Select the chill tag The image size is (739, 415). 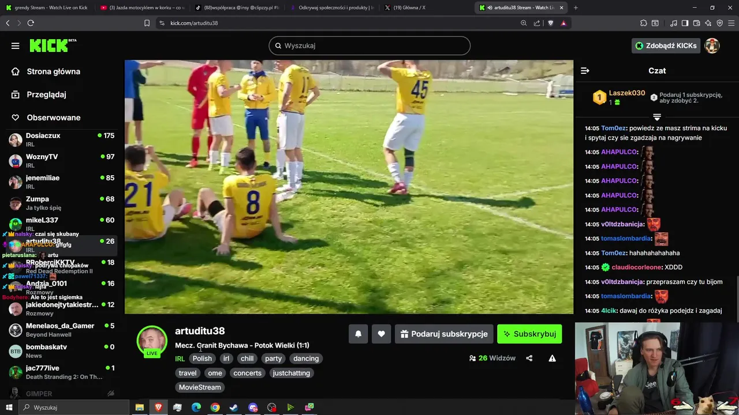tap(247, 359)
